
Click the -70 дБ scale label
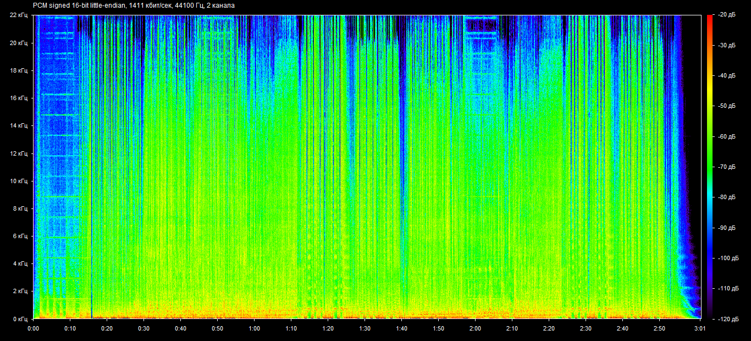727,167
